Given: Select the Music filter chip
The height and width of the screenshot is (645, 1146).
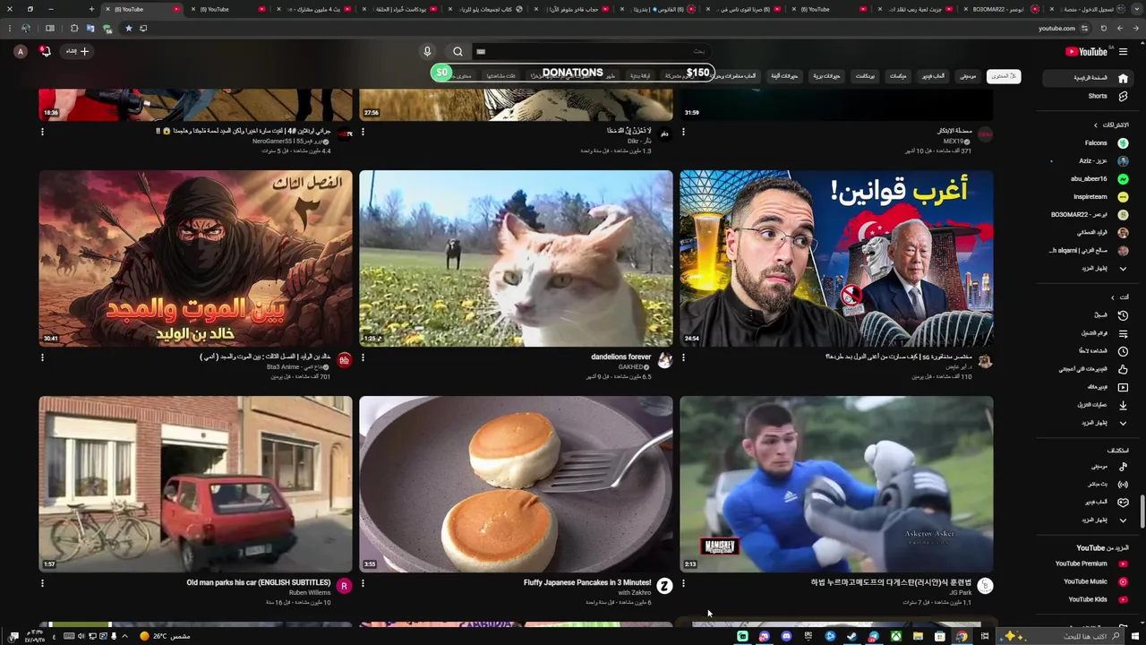Looking at the screenshot, I should point(968,76).
